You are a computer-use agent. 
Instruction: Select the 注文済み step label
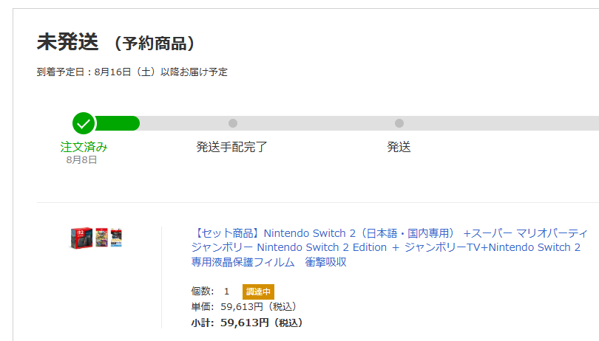(x=84, y=147)
